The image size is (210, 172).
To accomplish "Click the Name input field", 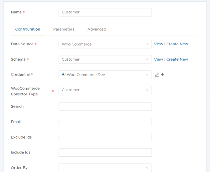I will [x=105, y=12].
